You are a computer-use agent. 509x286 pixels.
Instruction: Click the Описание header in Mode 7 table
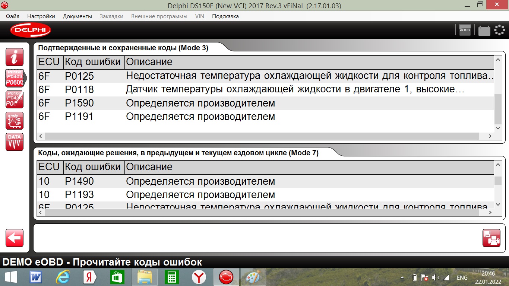[149, 167]
